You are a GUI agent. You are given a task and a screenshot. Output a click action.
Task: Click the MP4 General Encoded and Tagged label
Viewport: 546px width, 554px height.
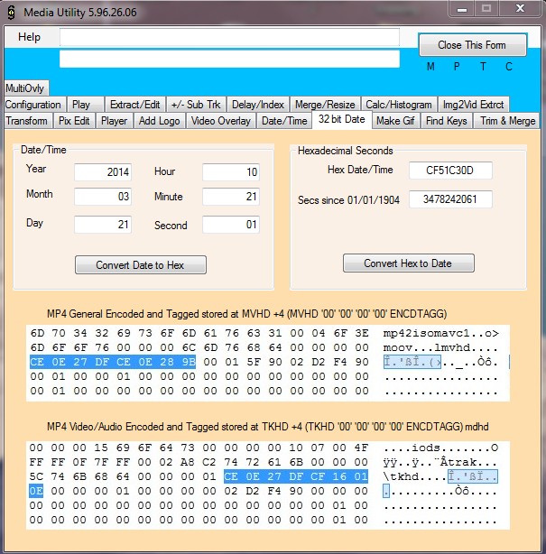pyautogui.click(x=246, y=314)
